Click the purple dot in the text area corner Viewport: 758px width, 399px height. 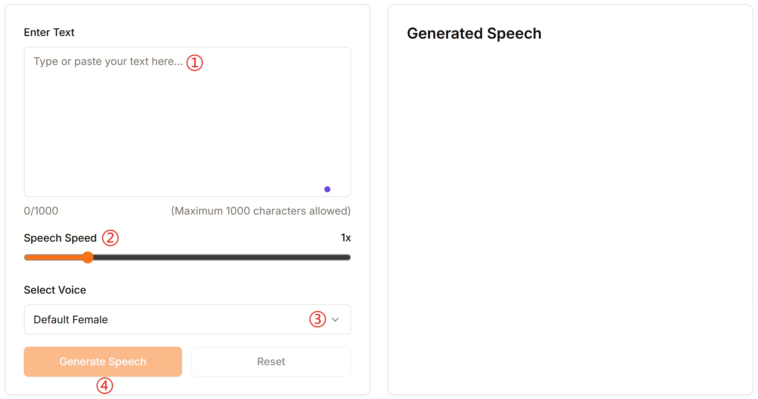[327, 189]
